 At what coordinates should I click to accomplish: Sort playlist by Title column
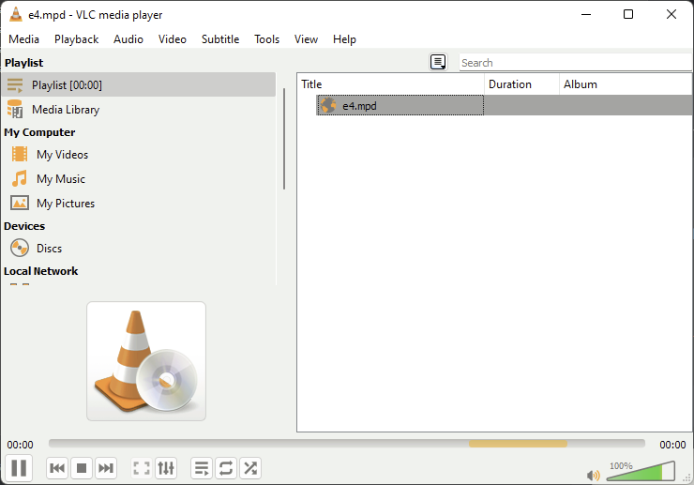(x=391, y=84)
